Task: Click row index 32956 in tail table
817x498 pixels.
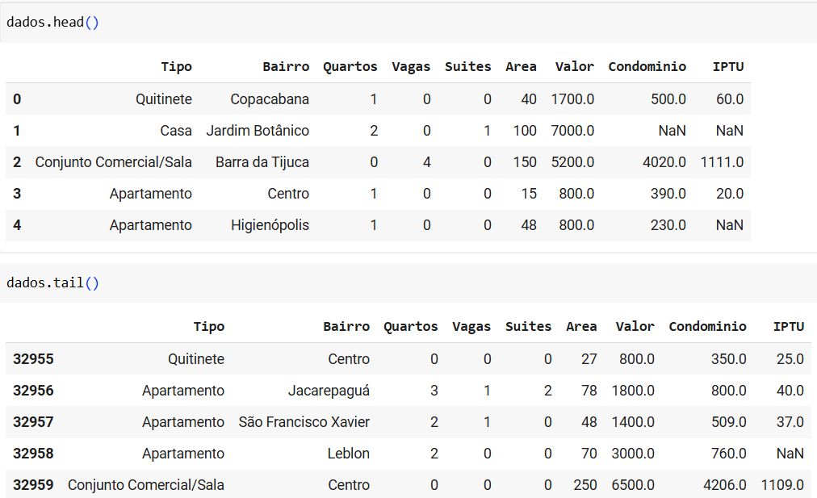Action: point(33,391)
